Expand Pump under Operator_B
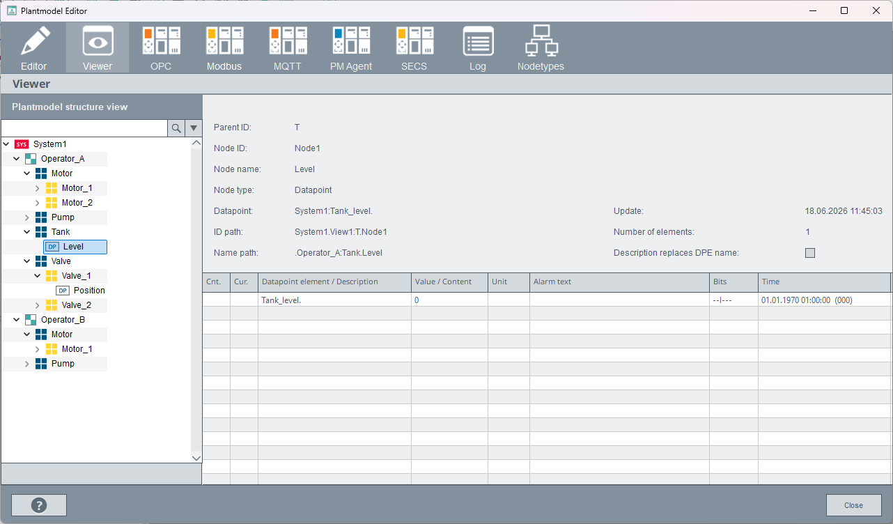 tap(27, 364)
